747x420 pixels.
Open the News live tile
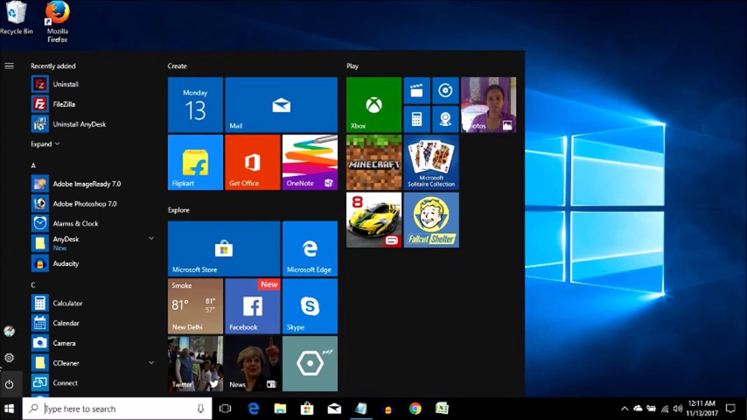point(253,363)
